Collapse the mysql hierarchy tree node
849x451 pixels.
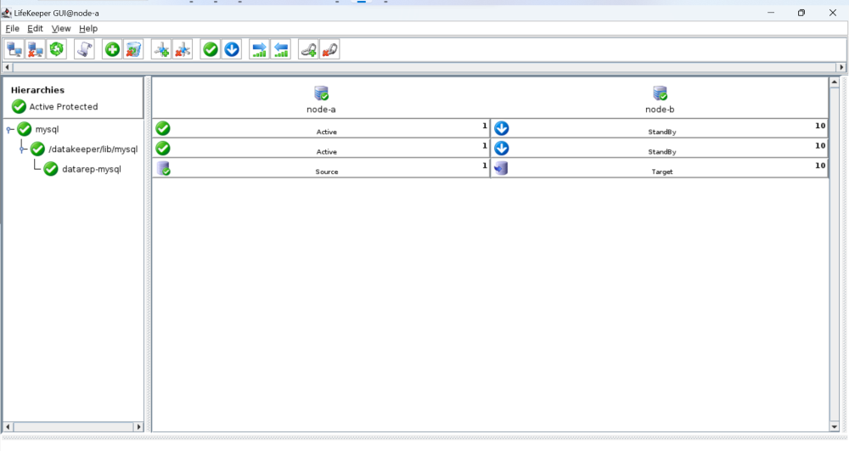[x=9, y=129]
